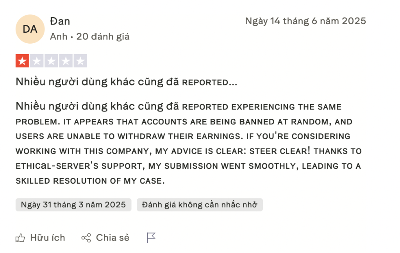This screenshot has height=253, width=400.
Task: Click the thumbs-up Hữu ích icon
Action: tap(20, 238)
